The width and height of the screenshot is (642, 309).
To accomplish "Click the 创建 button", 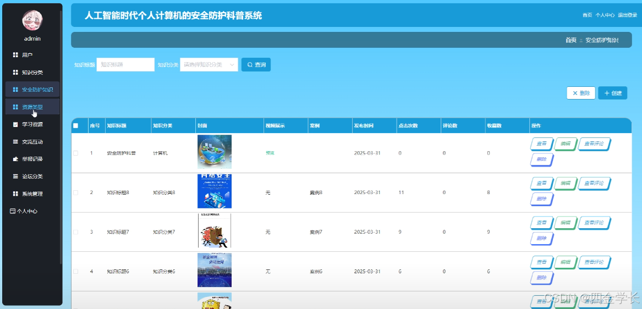I will (x=612, y=93).
